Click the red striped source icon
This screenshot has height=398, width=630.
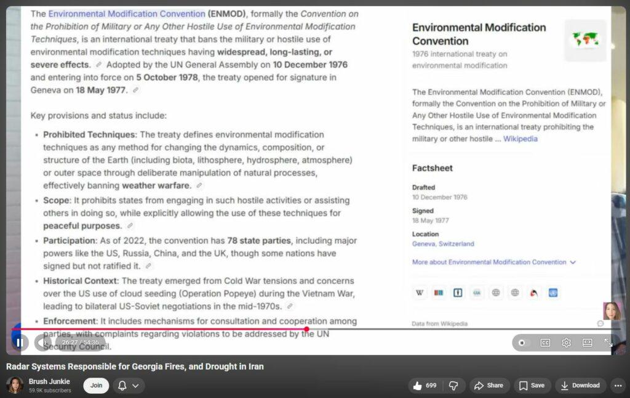pos(438,293)
